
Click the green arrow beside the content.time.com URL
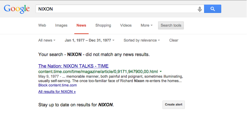[161, 72]
